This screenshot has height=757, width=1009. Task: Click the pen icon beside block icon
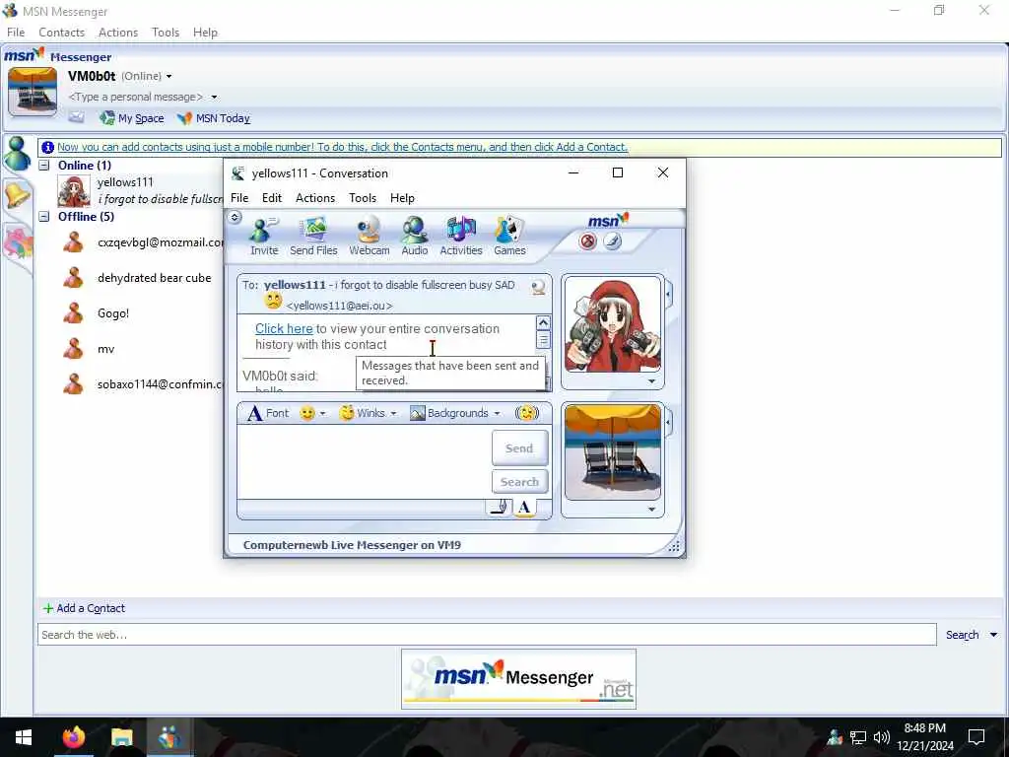pos(613,241)
